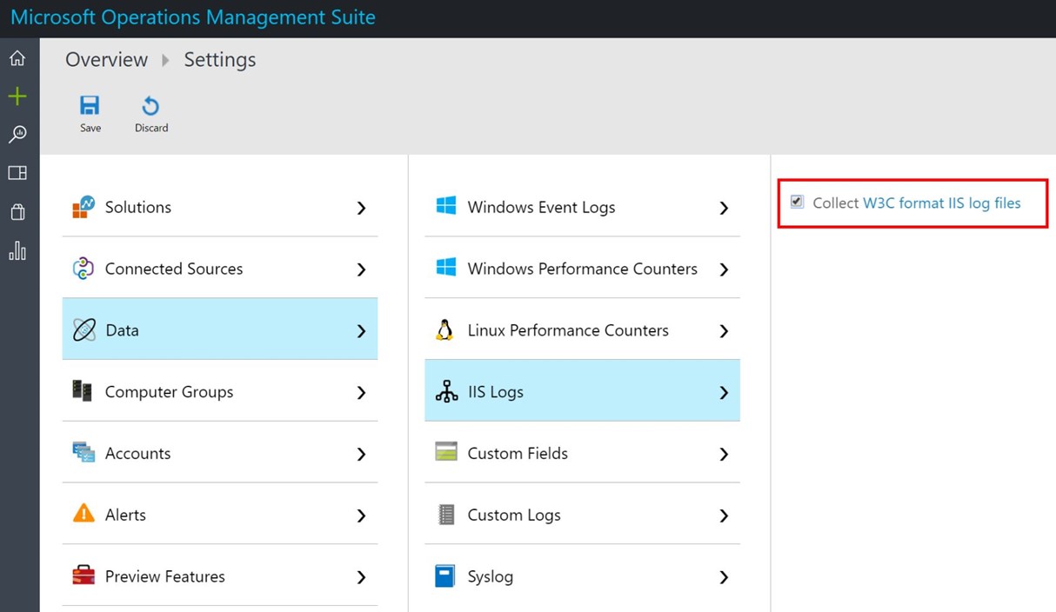1056x612 pixels.
Task: Click the Solutions tiles icon
Action: pos(84,207)
